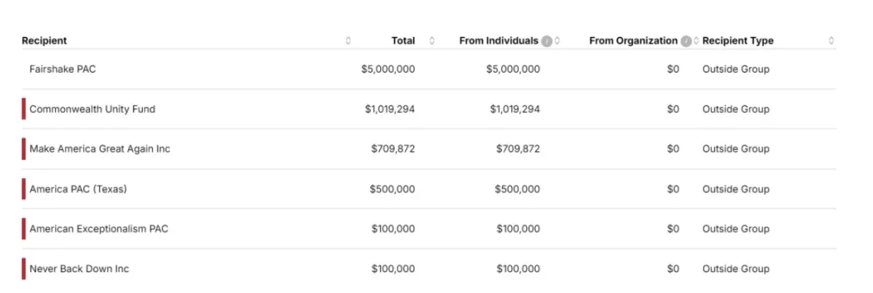The height and width of the screenshot is (293, 873).
Task: Click the sort arrows beside Recipient Type
Action: point(831,40)
